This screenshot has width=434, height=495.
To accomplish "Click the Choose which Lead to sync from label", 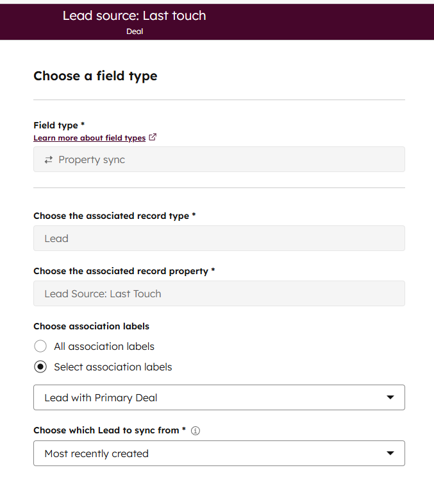I will click(x=110, y=430).
